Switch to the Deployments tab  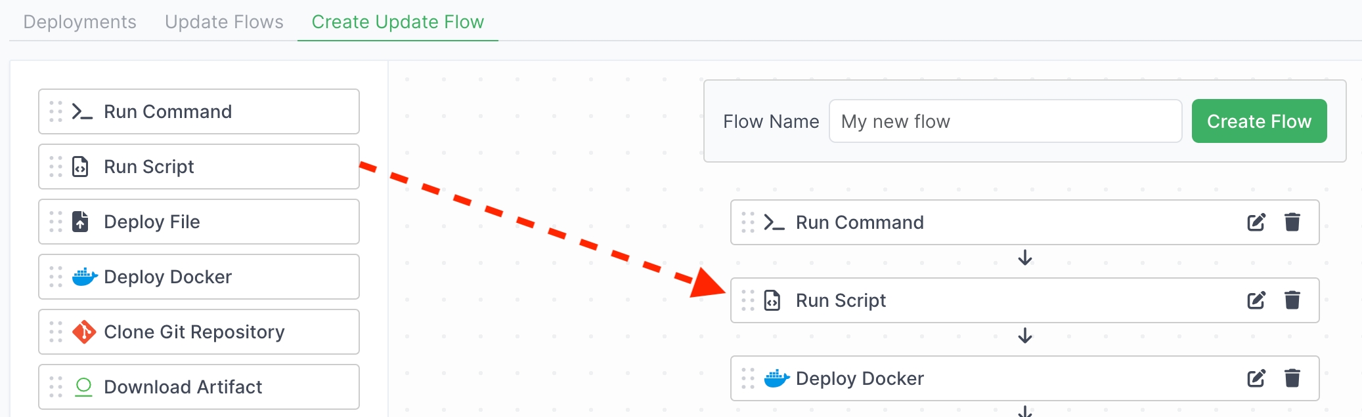pyautogui.click(x=79, y=22)
